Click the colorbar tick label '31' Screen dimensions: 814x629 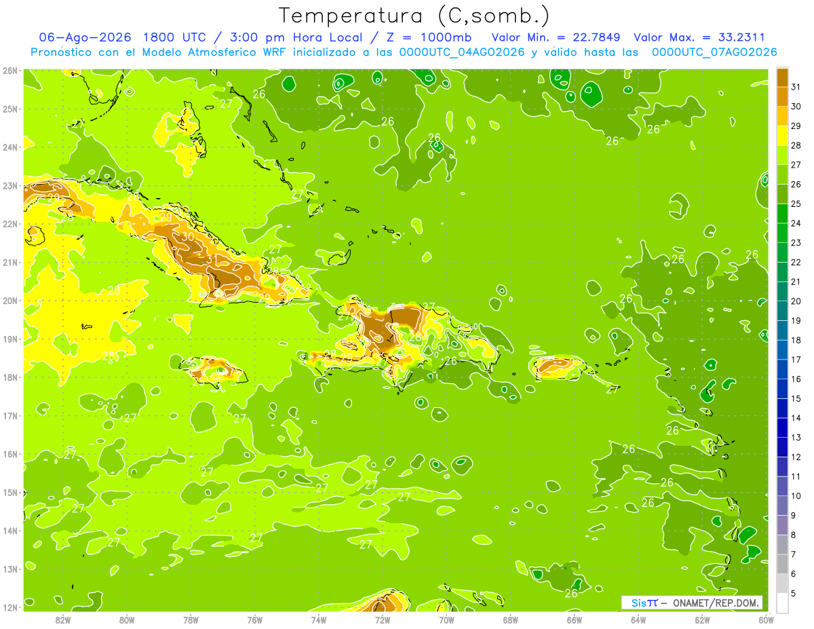pos(796,87)
